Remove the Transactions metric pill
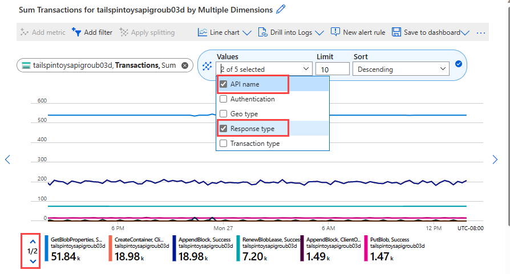The image size is (510, 274). 184,66
